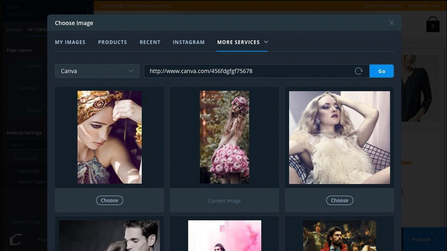447x251 pixels.
Task: Open the shopping bag cart icon
Action: tap(433, 25)
